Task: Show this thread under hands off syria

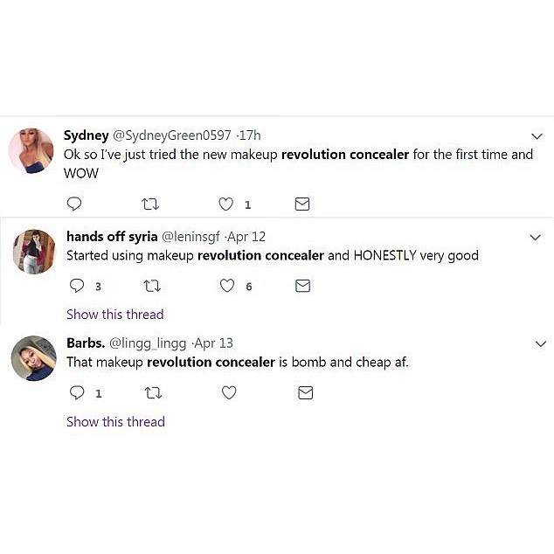Action: pyautogui.click(x=114, y=315)
